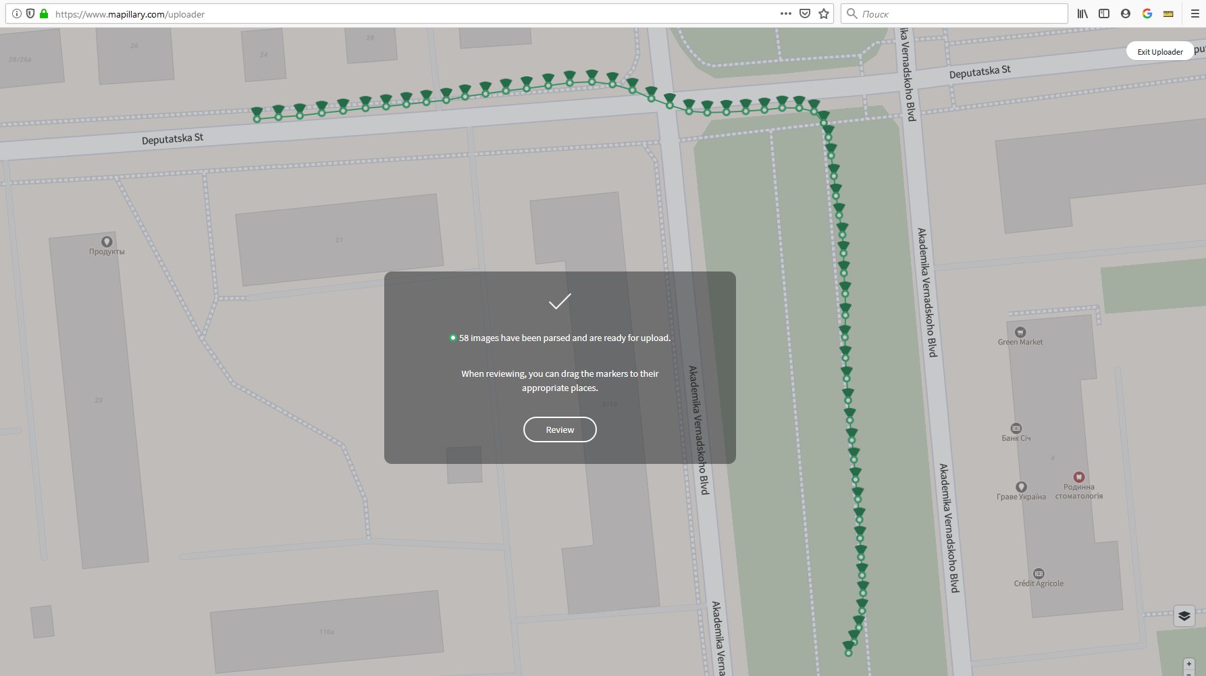Click the tracking protection shield icon
Screen dimensions: 1206x676
coord(30,14)
